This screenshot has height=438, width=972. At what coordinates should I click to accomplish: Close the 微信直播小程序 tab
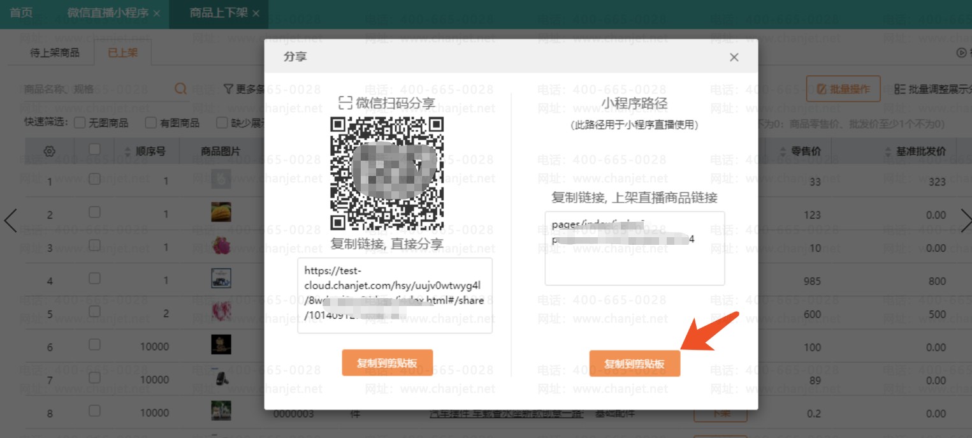(x=157, y=13)
